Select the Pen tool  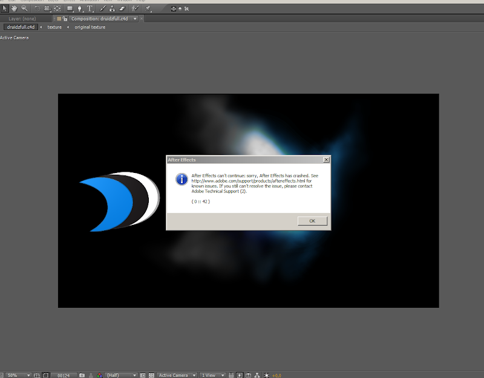tap(80, 8)
